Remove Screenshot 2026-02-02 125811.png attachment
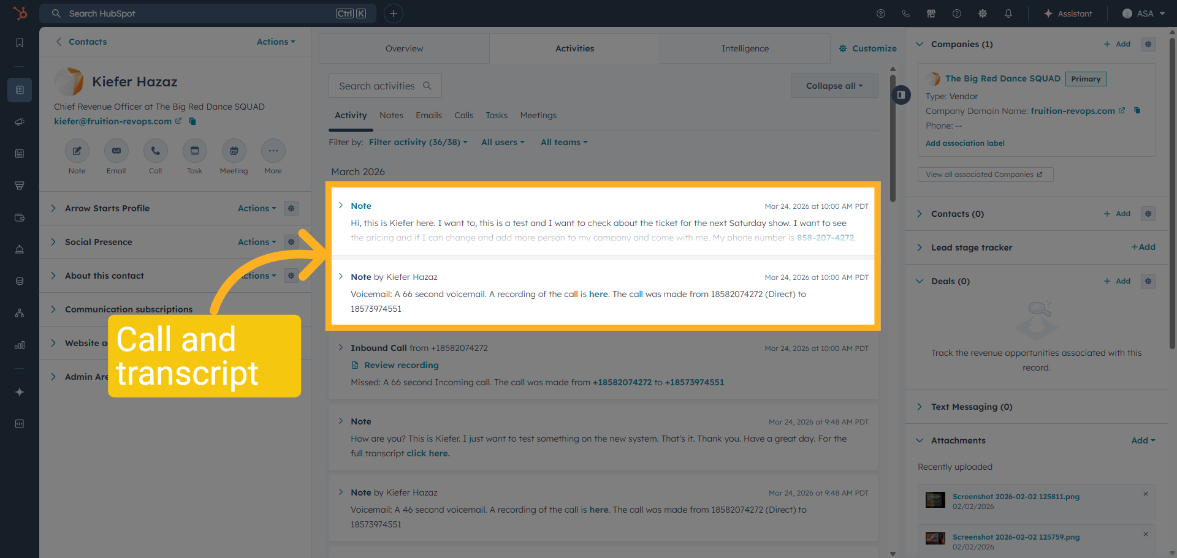 1146,494
